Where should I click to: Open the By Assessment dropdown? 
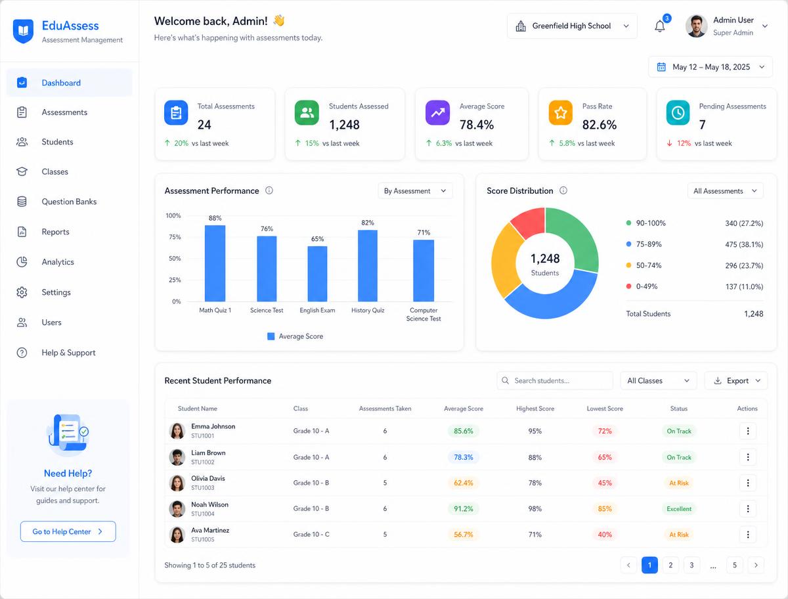(415, 191)
